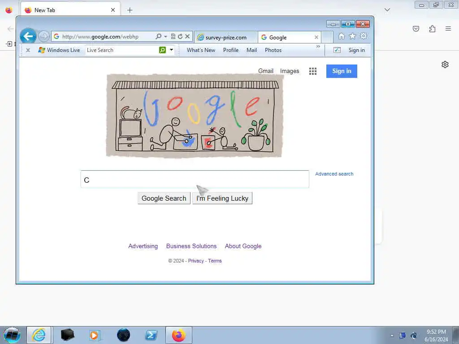Open PowerShell from the taskbar
459x344 pixels.
coord(151,335)
